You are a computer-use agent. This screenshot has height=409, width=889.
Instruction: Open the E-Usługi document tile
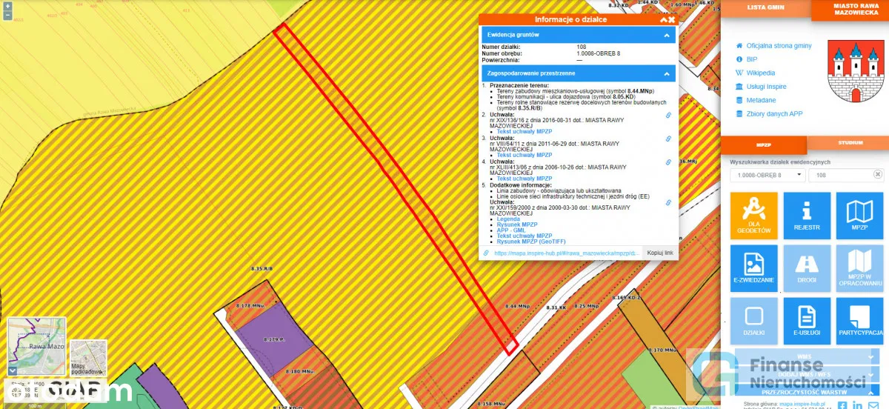806,321
